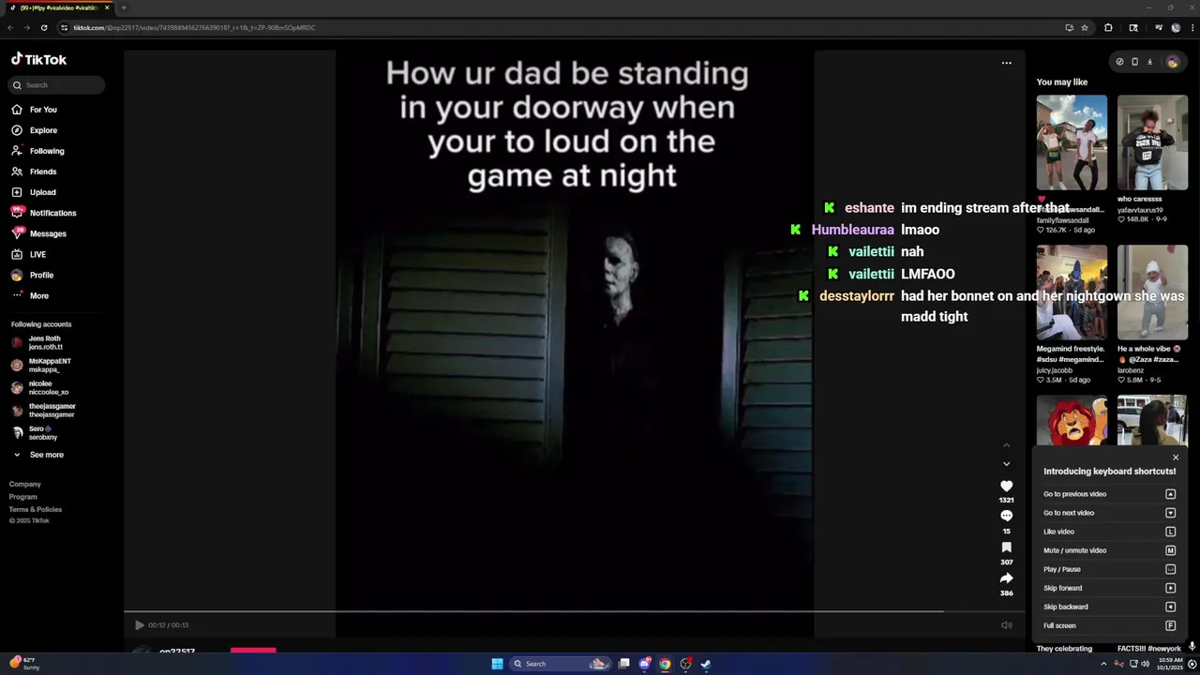The height and width of the screenshot is (675, 1200).
Task: Click the Skip forward key icon
Action: click(1170, 588)
